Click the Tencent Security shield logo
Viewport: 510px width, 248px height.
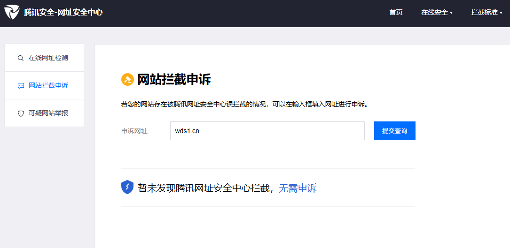(12, 12)
